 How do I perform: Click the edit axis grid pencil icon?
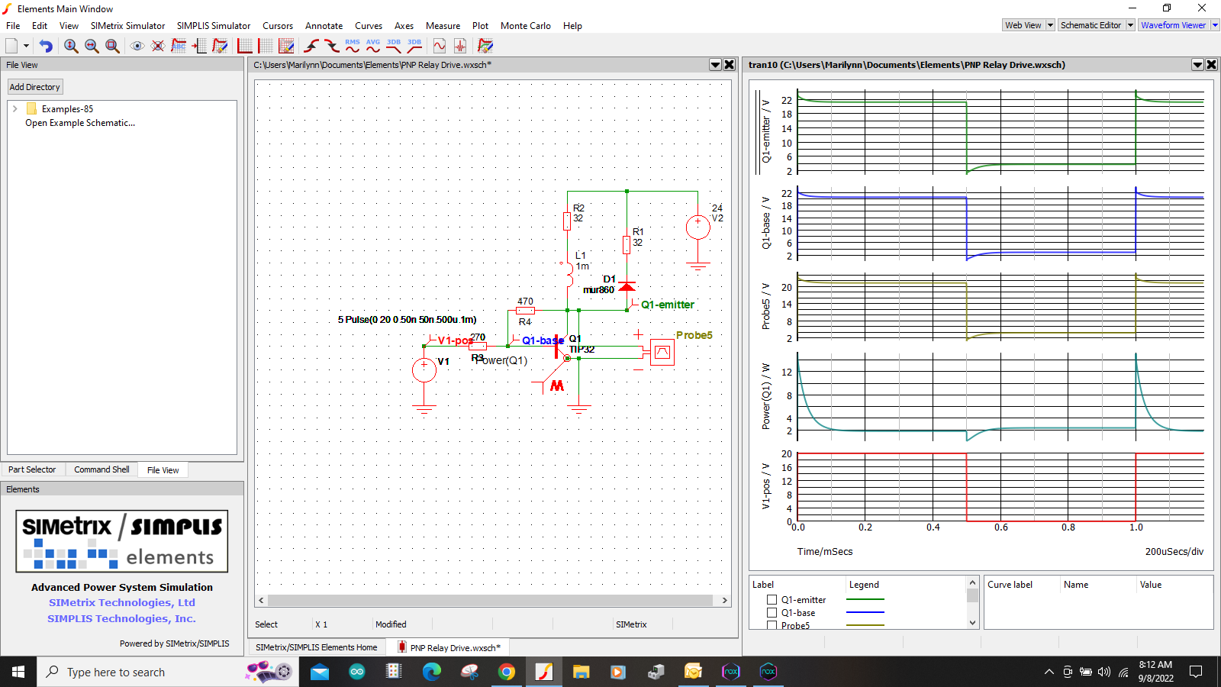[x=286, y=46]
